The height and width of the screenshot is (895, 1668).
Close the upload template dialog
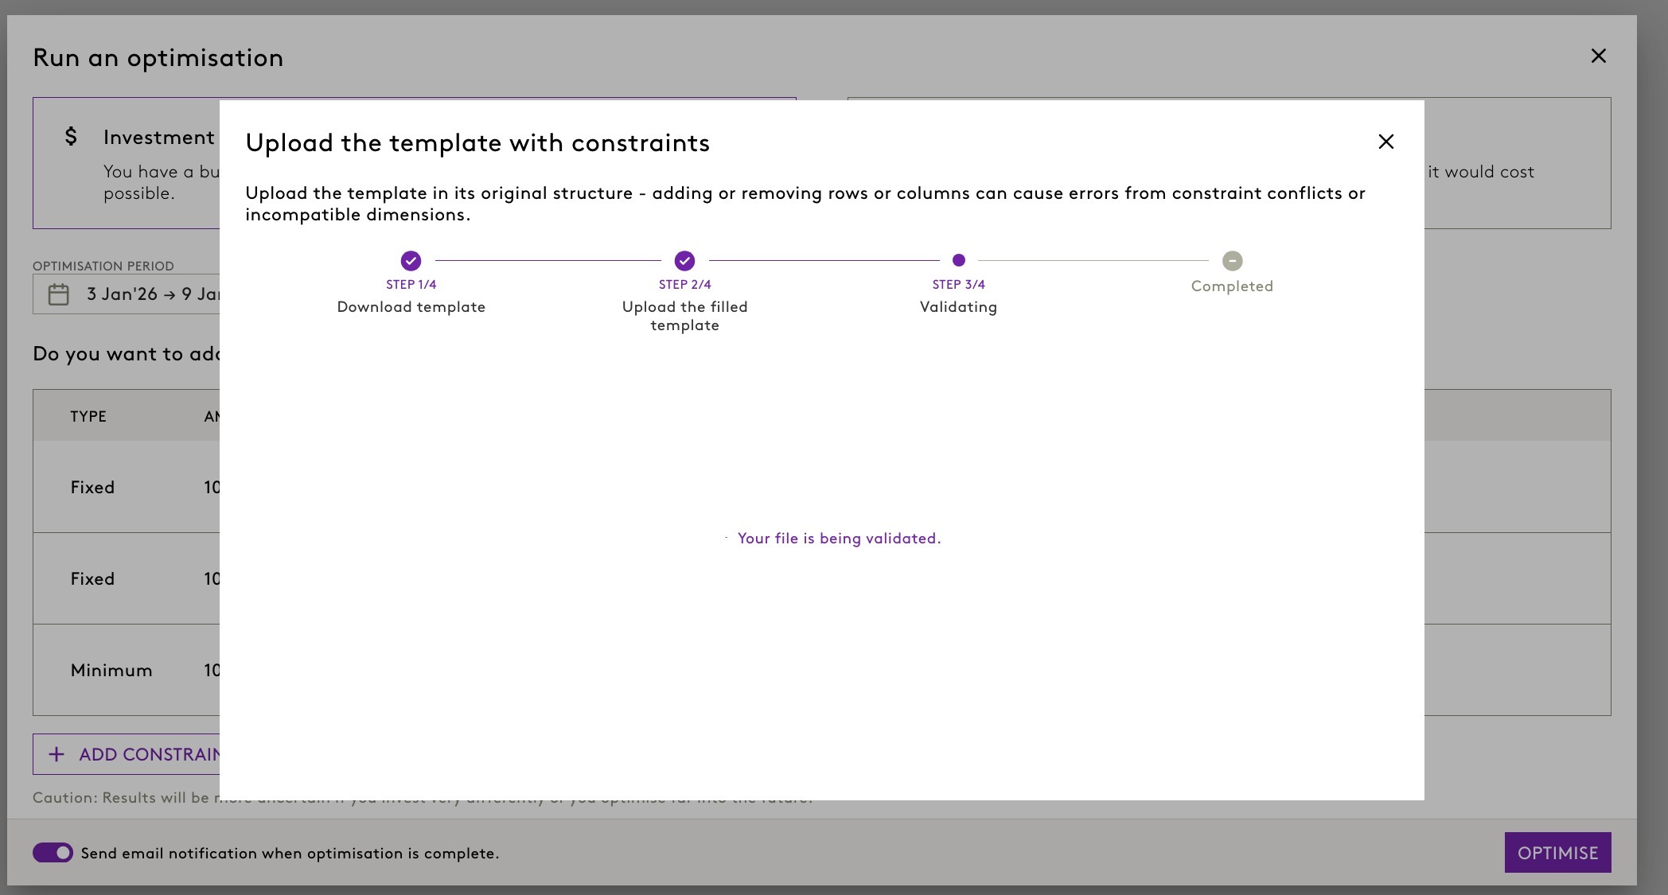[1385, 142]
